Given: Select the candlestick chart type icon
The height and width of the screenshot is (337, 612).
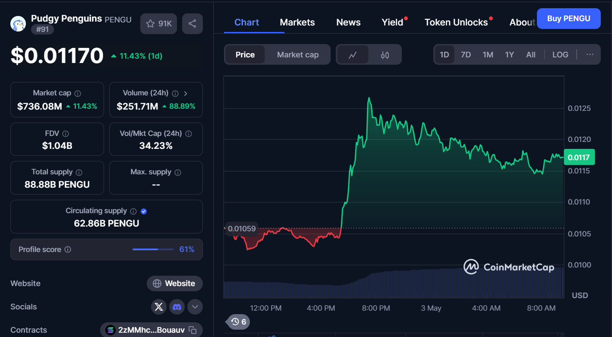Looking at the screenshot, I should coord(385,55).
